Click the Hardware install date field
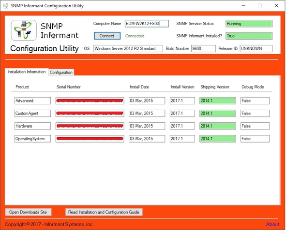Screen dimensions: 286x230 click(147, 126)
